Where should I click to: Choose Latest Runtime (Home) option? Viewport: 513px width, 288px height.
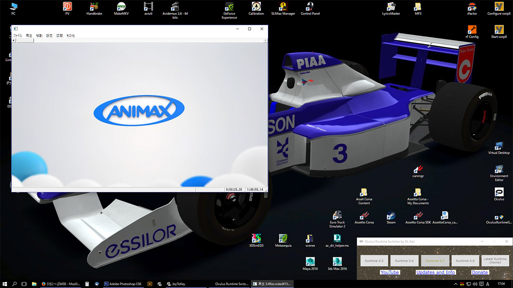tap(495, 261)
